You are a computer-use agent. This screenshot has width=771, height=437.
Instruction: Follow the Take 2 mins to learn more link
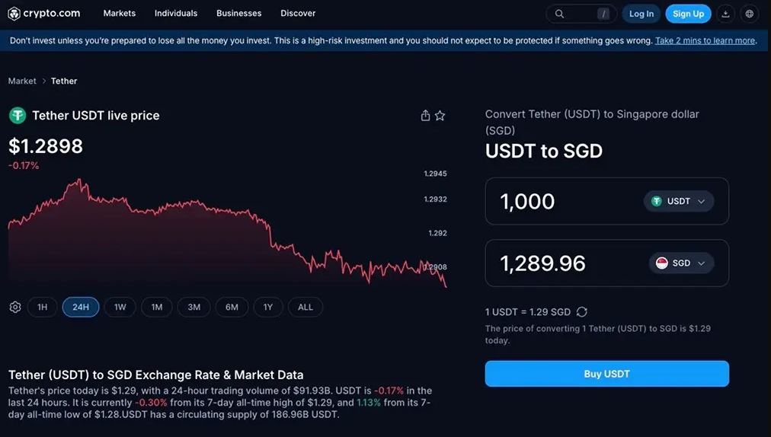tap(705, 41)
